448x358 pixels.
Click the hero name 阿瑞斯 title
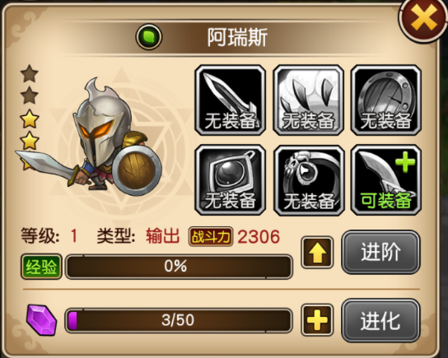point(237,37)
